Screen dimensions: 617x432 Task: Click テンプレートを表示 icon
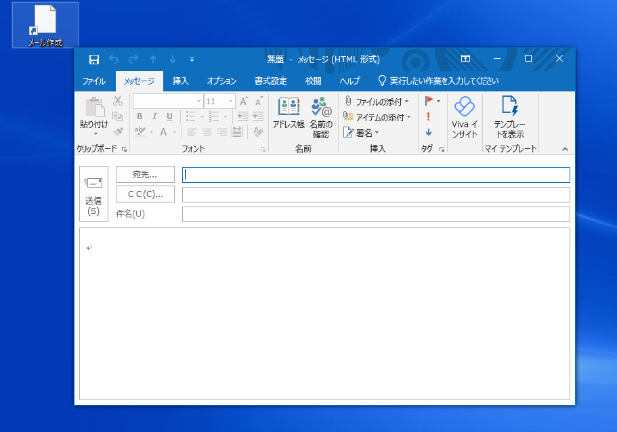click(x=510, y=117)
